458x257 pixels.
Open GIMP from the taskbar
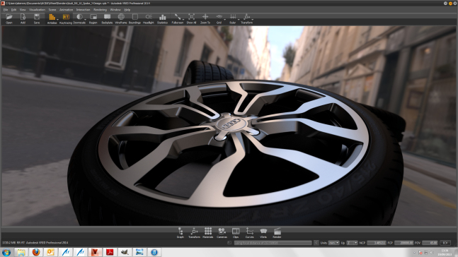(125, 252)
